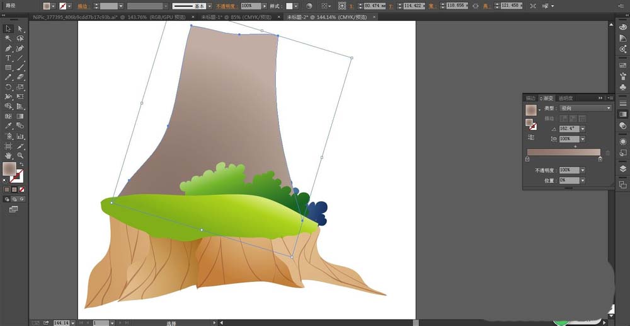Select the Type tool
The image size is (630, 326).
click(x=8, y=58)
